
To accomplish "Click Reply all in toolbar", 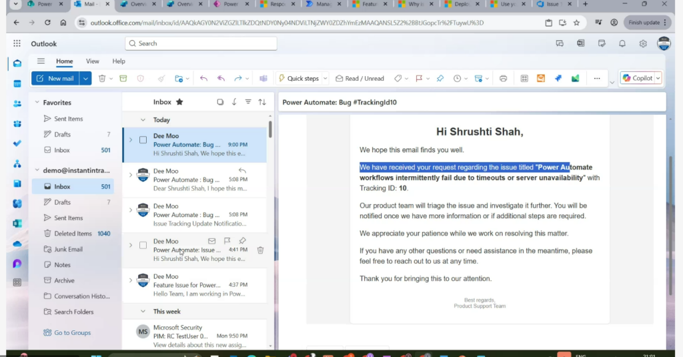I will coord(221,79).
